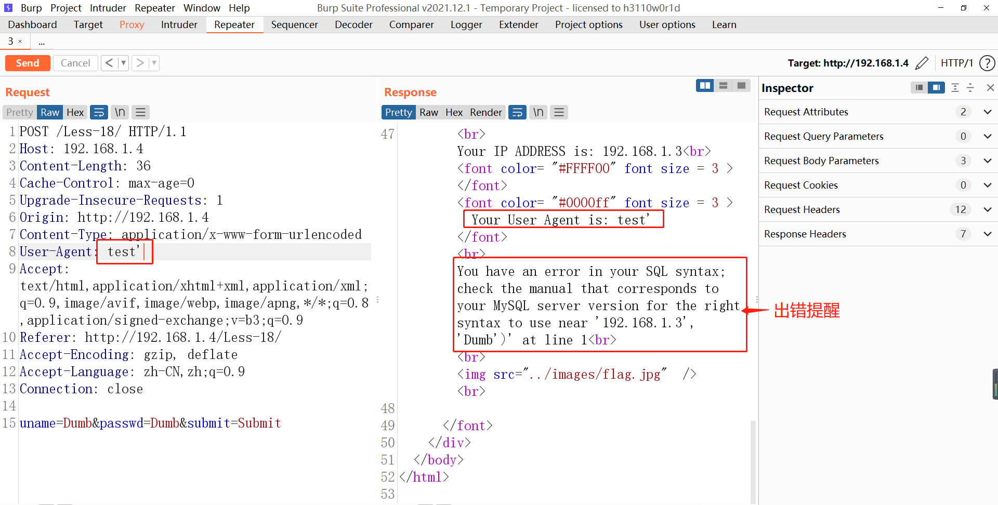Toggle \n display in the Request editor
Image resolution: width=998 pixels, height=505 pixels.
[x=120, y=112]
